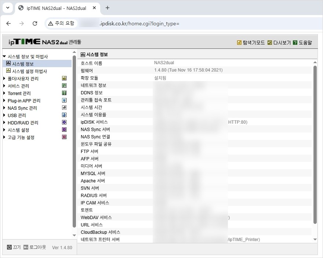This screenshot has width=323, height=258.
Task: Click the main panel vertical scrollbar
Action: [315, 145]
